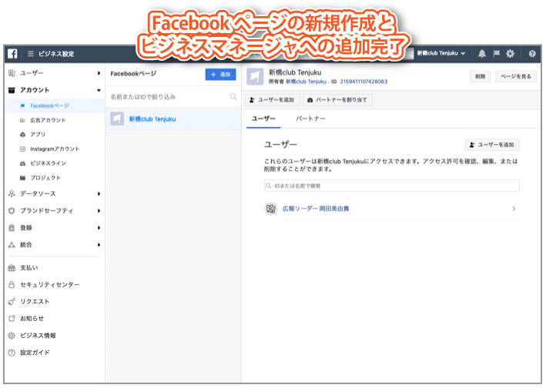Viewport: 546px width, 388px height.
Task: Open the notifications bell icon
Action: coord(482,54)
